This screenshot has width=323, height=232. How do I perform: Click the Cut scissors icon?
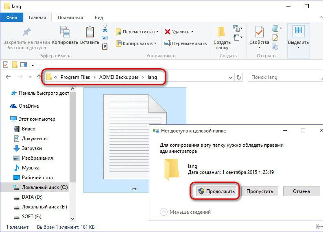tap(105, 28)
